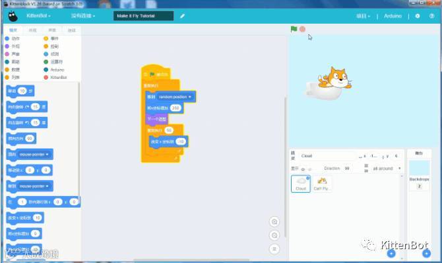Click the Kittenblock cat logo
The image size is (442, 263).
13,16
